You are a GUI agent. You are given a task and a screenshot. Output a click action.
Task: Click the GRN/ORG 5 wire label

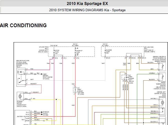click(x=154, y=118)
